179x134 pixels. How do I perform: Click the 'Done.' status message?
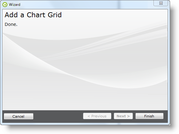(11, 24)
